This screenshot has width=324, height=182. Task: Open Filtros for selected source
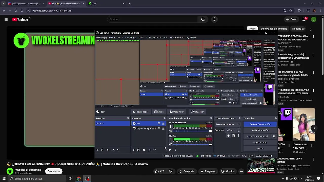(159, 112)
